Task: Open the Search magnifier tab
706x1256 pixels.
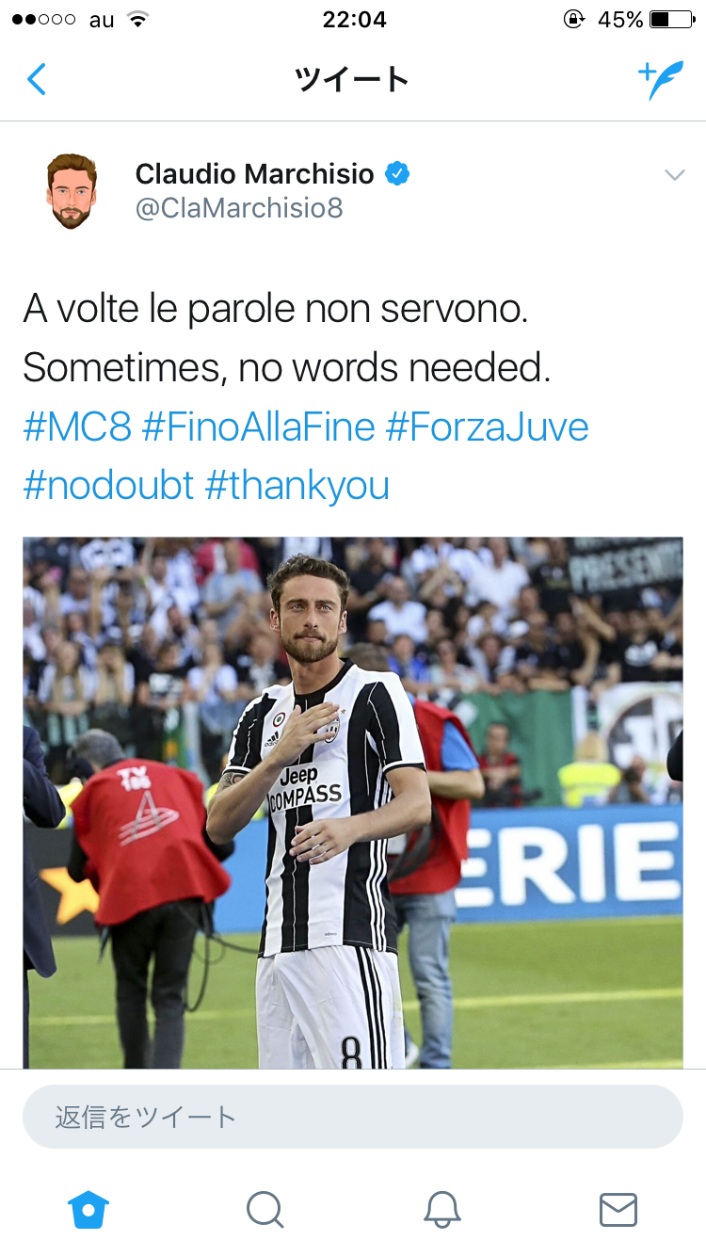Action: point(265,1209)
